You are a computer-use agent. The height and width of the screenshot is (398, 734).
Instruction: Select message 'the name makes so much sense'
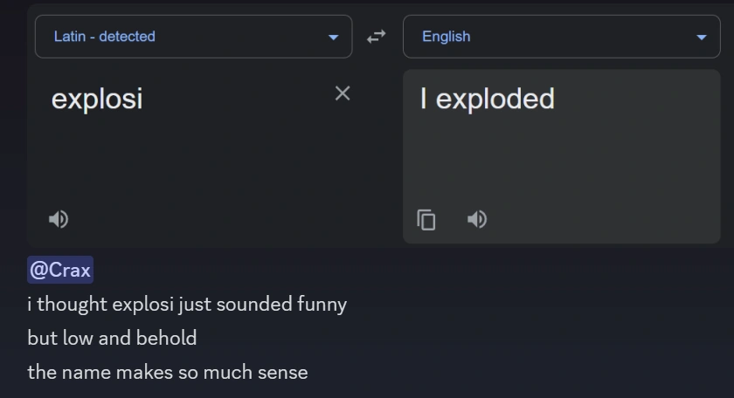[x=168, y=372]
